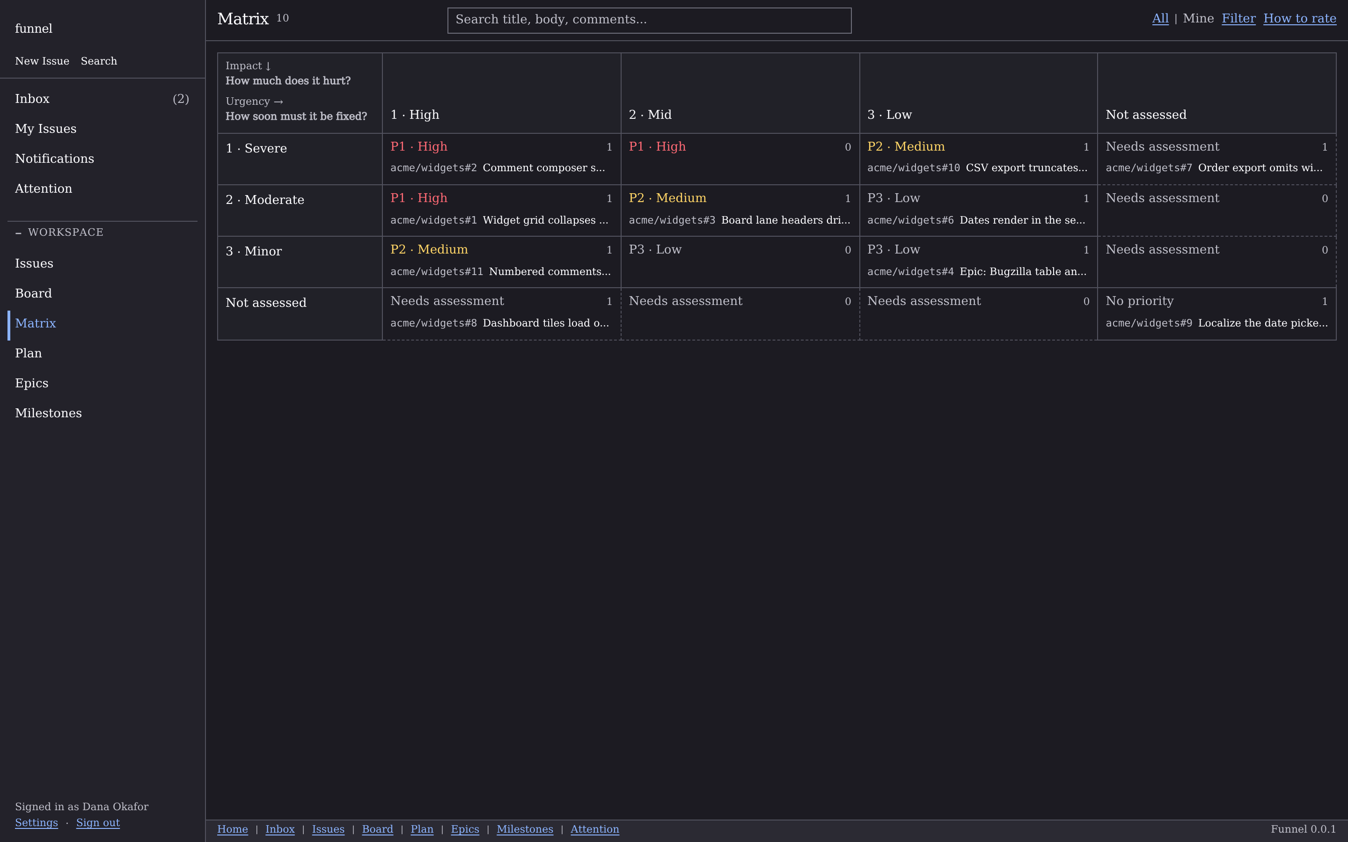The height and width of the screenshot is (842, 1348).
Task: Open issue acme/widgets#4 Epic: Bugzilla table
Action: click(977, 272)
